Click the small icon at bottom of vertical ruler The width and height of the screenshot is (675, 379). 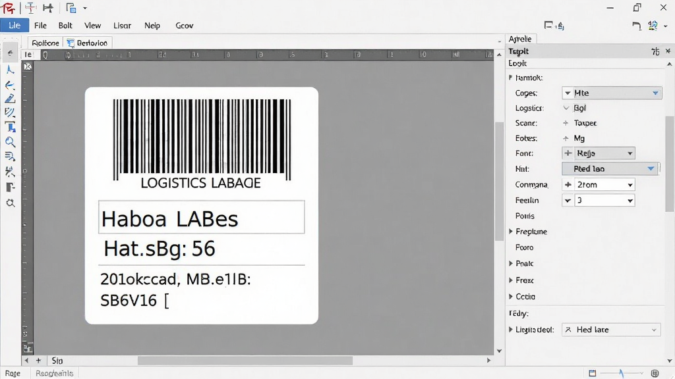(27, 349)
